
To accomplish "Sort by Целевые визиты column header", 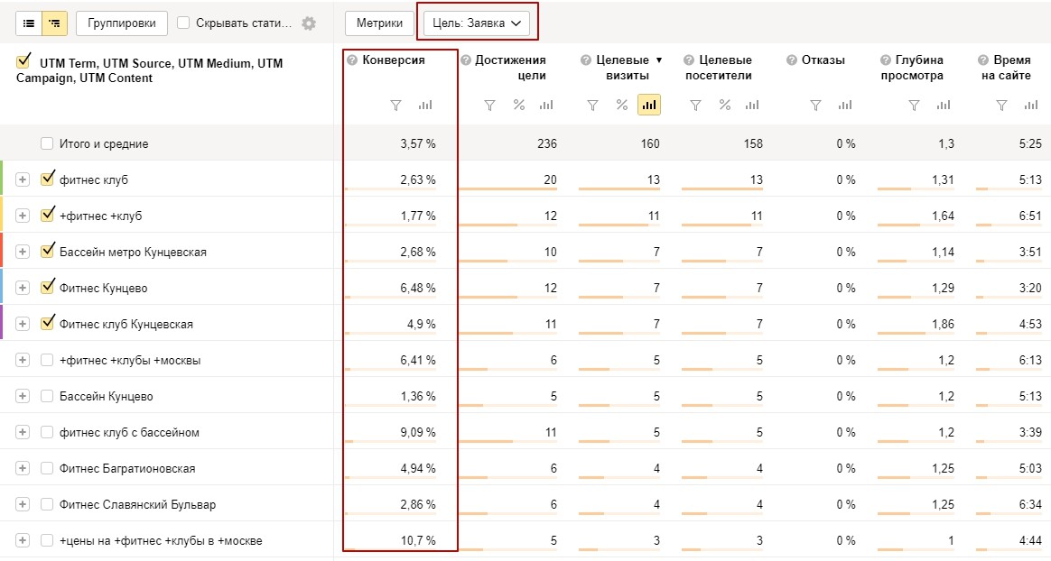I will (x=623, y=68).
